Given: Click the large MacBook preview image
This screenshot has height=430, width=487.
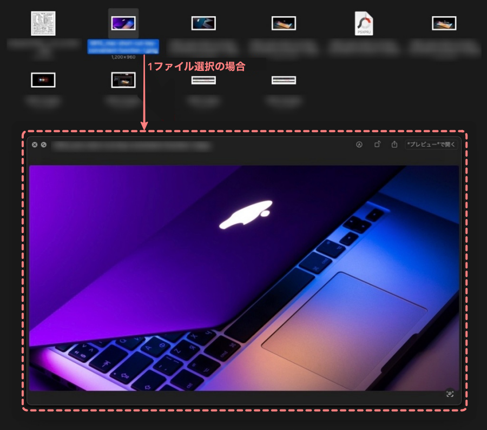Looking at the screenshot, I should pyautogui.click(x=243, y=277).
